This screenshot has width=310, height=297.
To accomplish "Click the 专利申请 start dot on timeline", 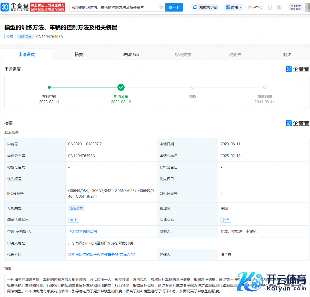I will (49, 87).
